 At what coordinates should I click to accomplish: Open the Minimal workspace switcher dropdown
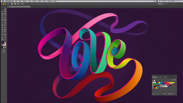[161, 4]
